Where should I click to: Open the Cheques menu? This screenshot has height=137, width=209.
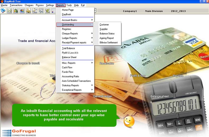(29, 5)
